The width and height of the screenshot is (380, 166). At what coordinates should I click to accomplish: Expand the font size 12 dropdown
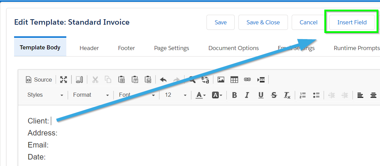176,95
